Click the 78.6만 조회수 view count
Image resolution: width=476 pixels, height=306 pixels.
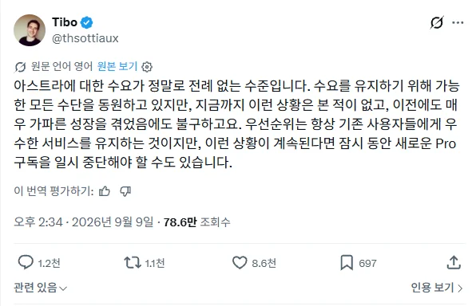click(x=196, y=222)
